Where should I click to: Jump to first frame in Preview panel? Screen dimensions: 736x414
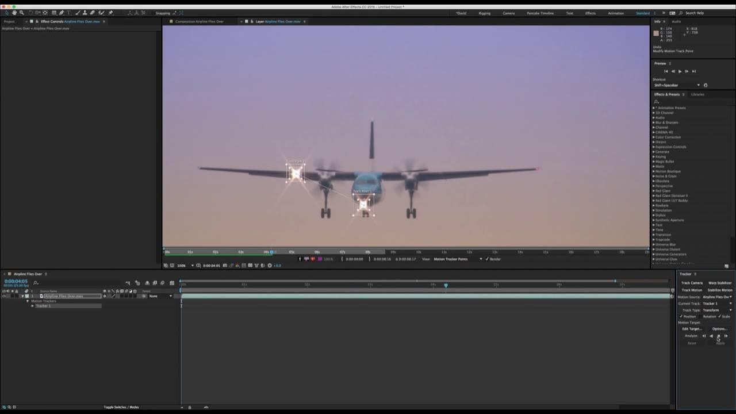(x=666, y=71)
